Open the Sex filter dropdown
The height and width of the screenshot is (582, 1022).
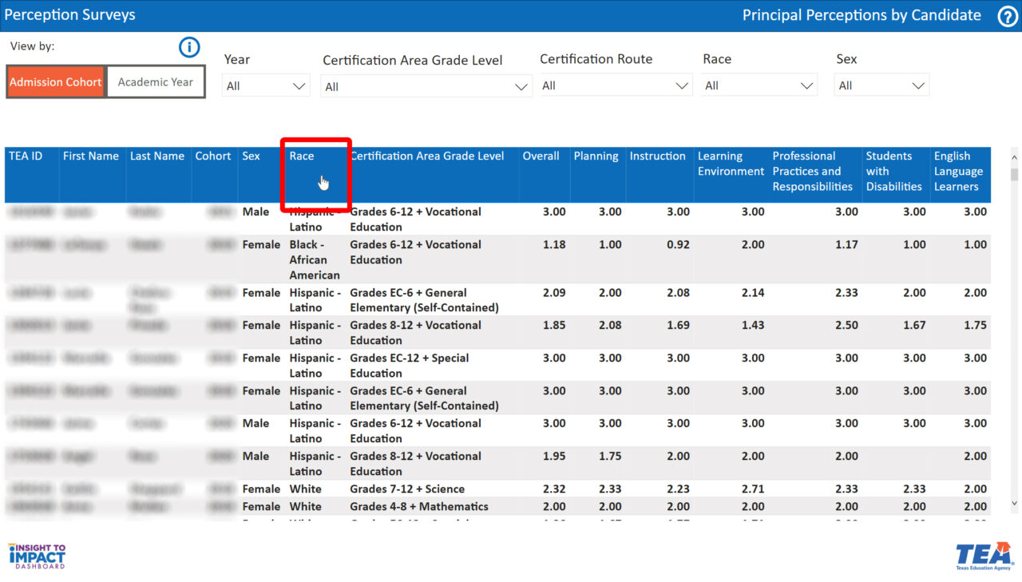[x=881, y=85]
